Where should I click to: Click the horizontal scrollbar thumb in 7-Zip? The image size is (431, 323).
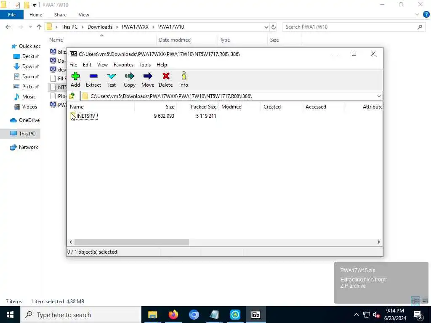pos(132,242)
